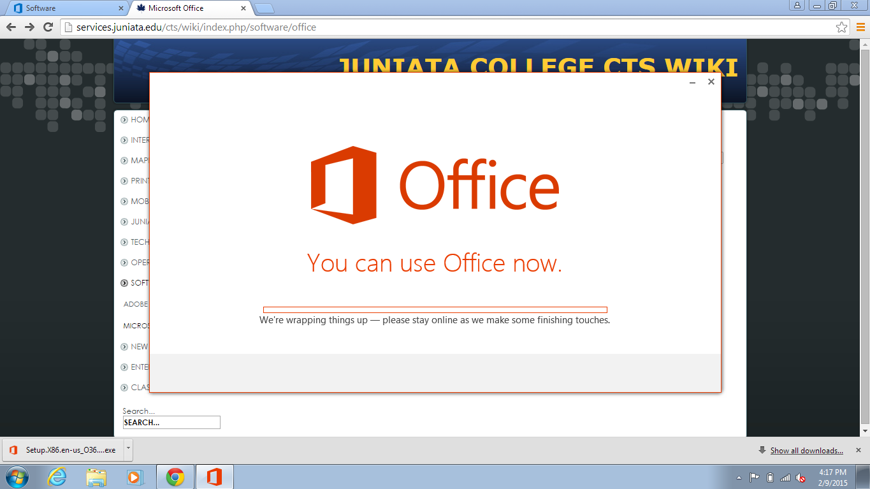
Task: Close the Chrome downloads bar
Action: 860,450
